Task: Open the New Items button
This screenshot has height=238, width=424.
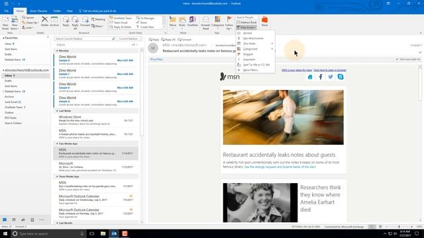Action: [x=15, y=22]
